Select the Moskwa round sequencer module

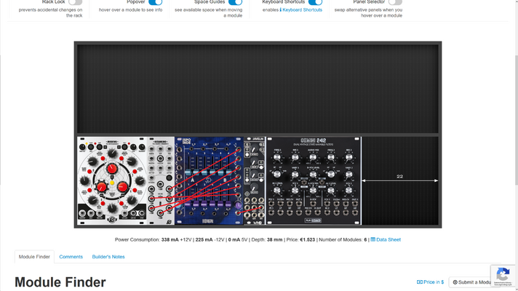point(111,180)
